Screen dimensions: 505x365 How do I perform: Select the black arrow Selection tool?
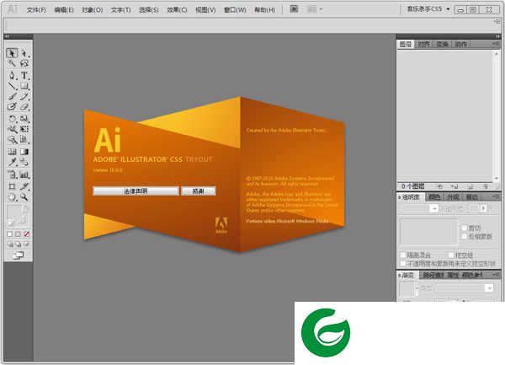(12, 53)
